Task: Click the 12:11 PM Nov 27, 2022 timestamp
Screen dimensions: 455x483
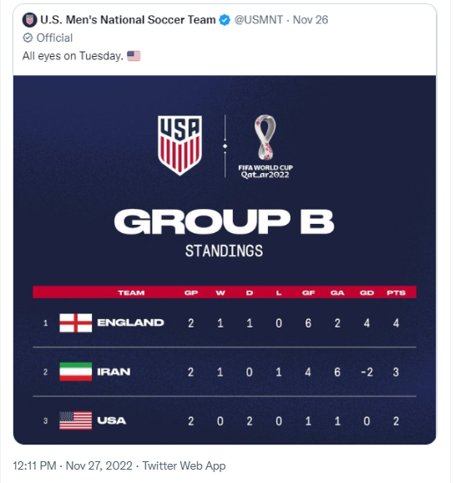Action: pyautogui.click(x=73, y=465)
